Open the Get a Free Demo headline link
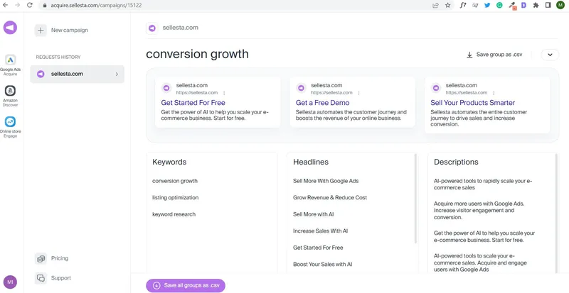The width and height of the screenshot is (569, 293). click(x=323, y=102)
